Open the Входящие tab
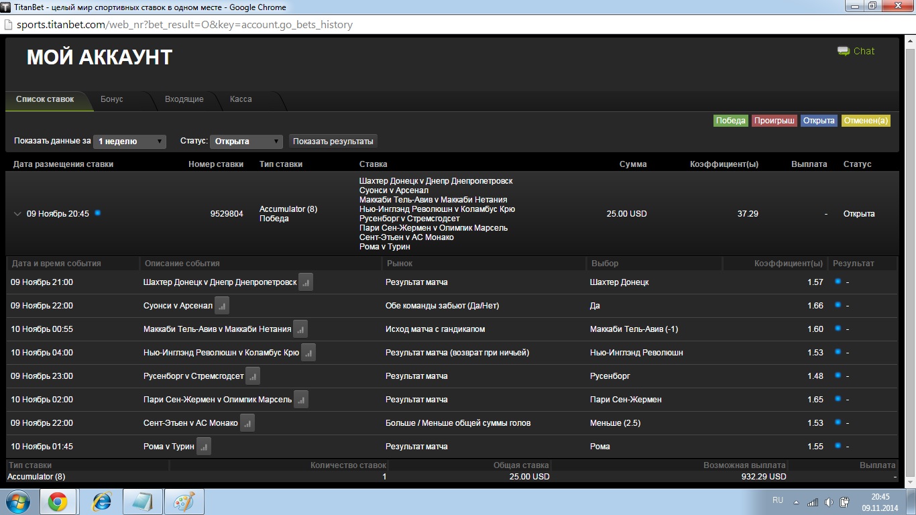916x515 pixels. tap(184, 99)
